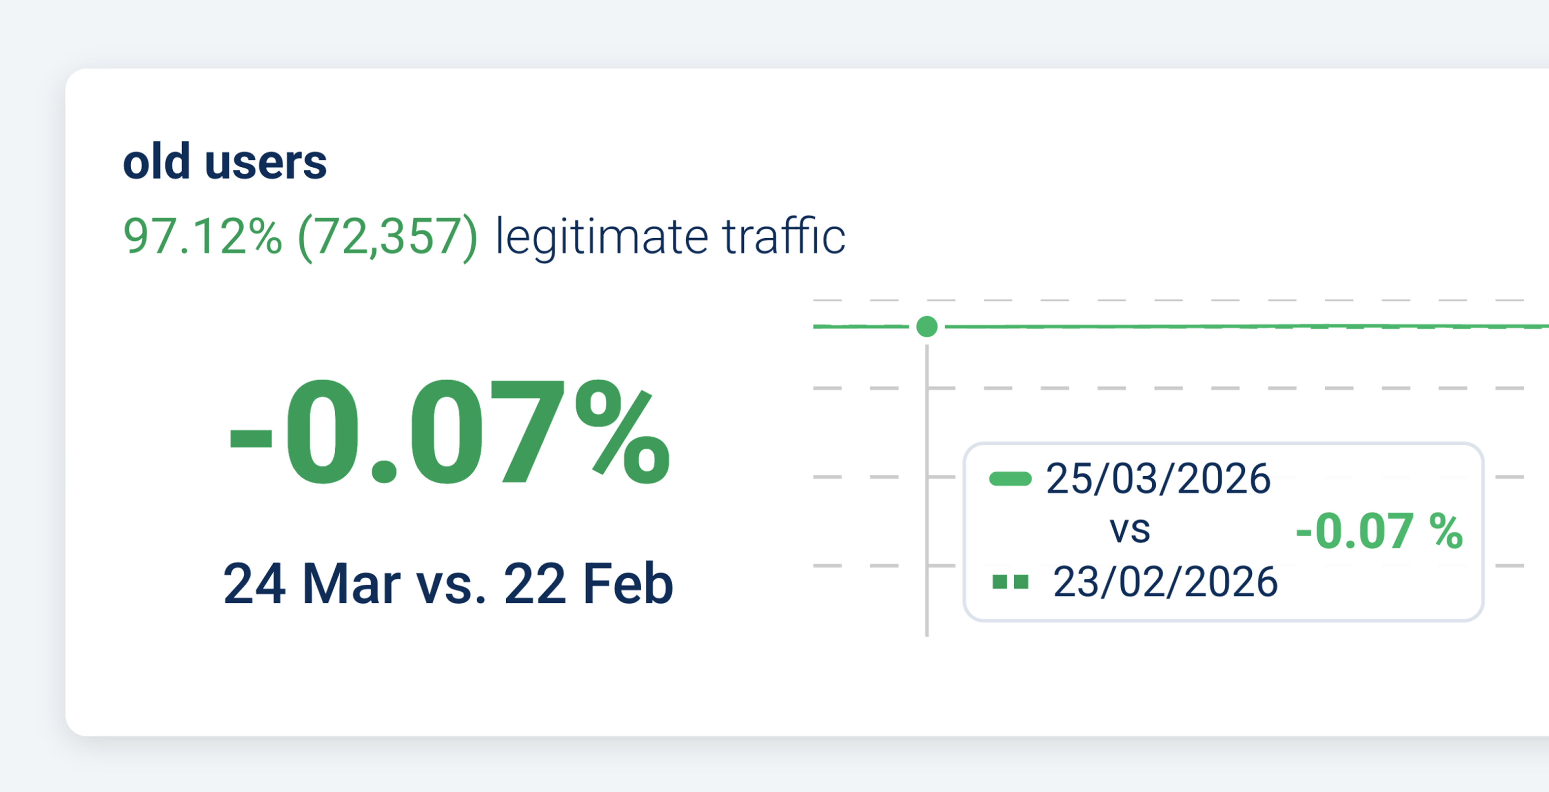Select the 23/02/2026 date in the tooltip
The image size is (1549, 792).
[x=1165, y=582]
